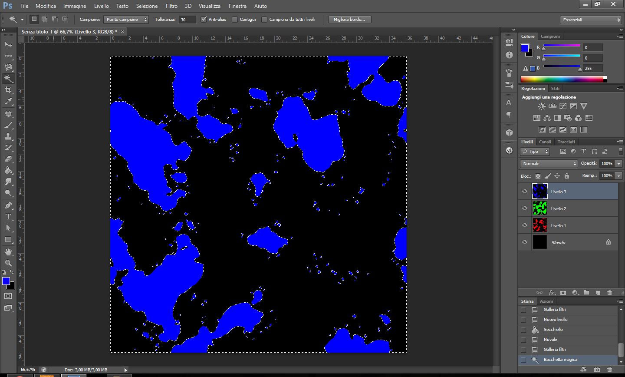Image resolution: width=625 pixels, height=377 pixels.
Task: Select the Type tool
Action: click(x=8, y=217)
